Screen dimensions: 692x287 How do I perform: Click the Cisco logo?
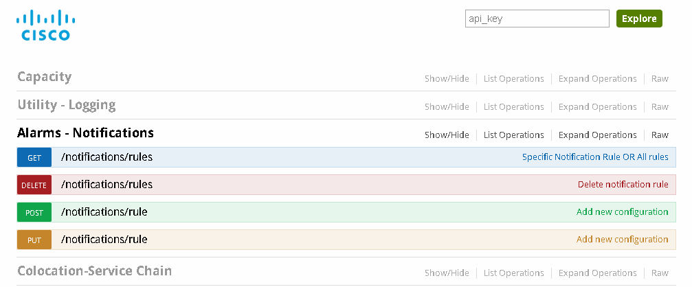(45, 25)
